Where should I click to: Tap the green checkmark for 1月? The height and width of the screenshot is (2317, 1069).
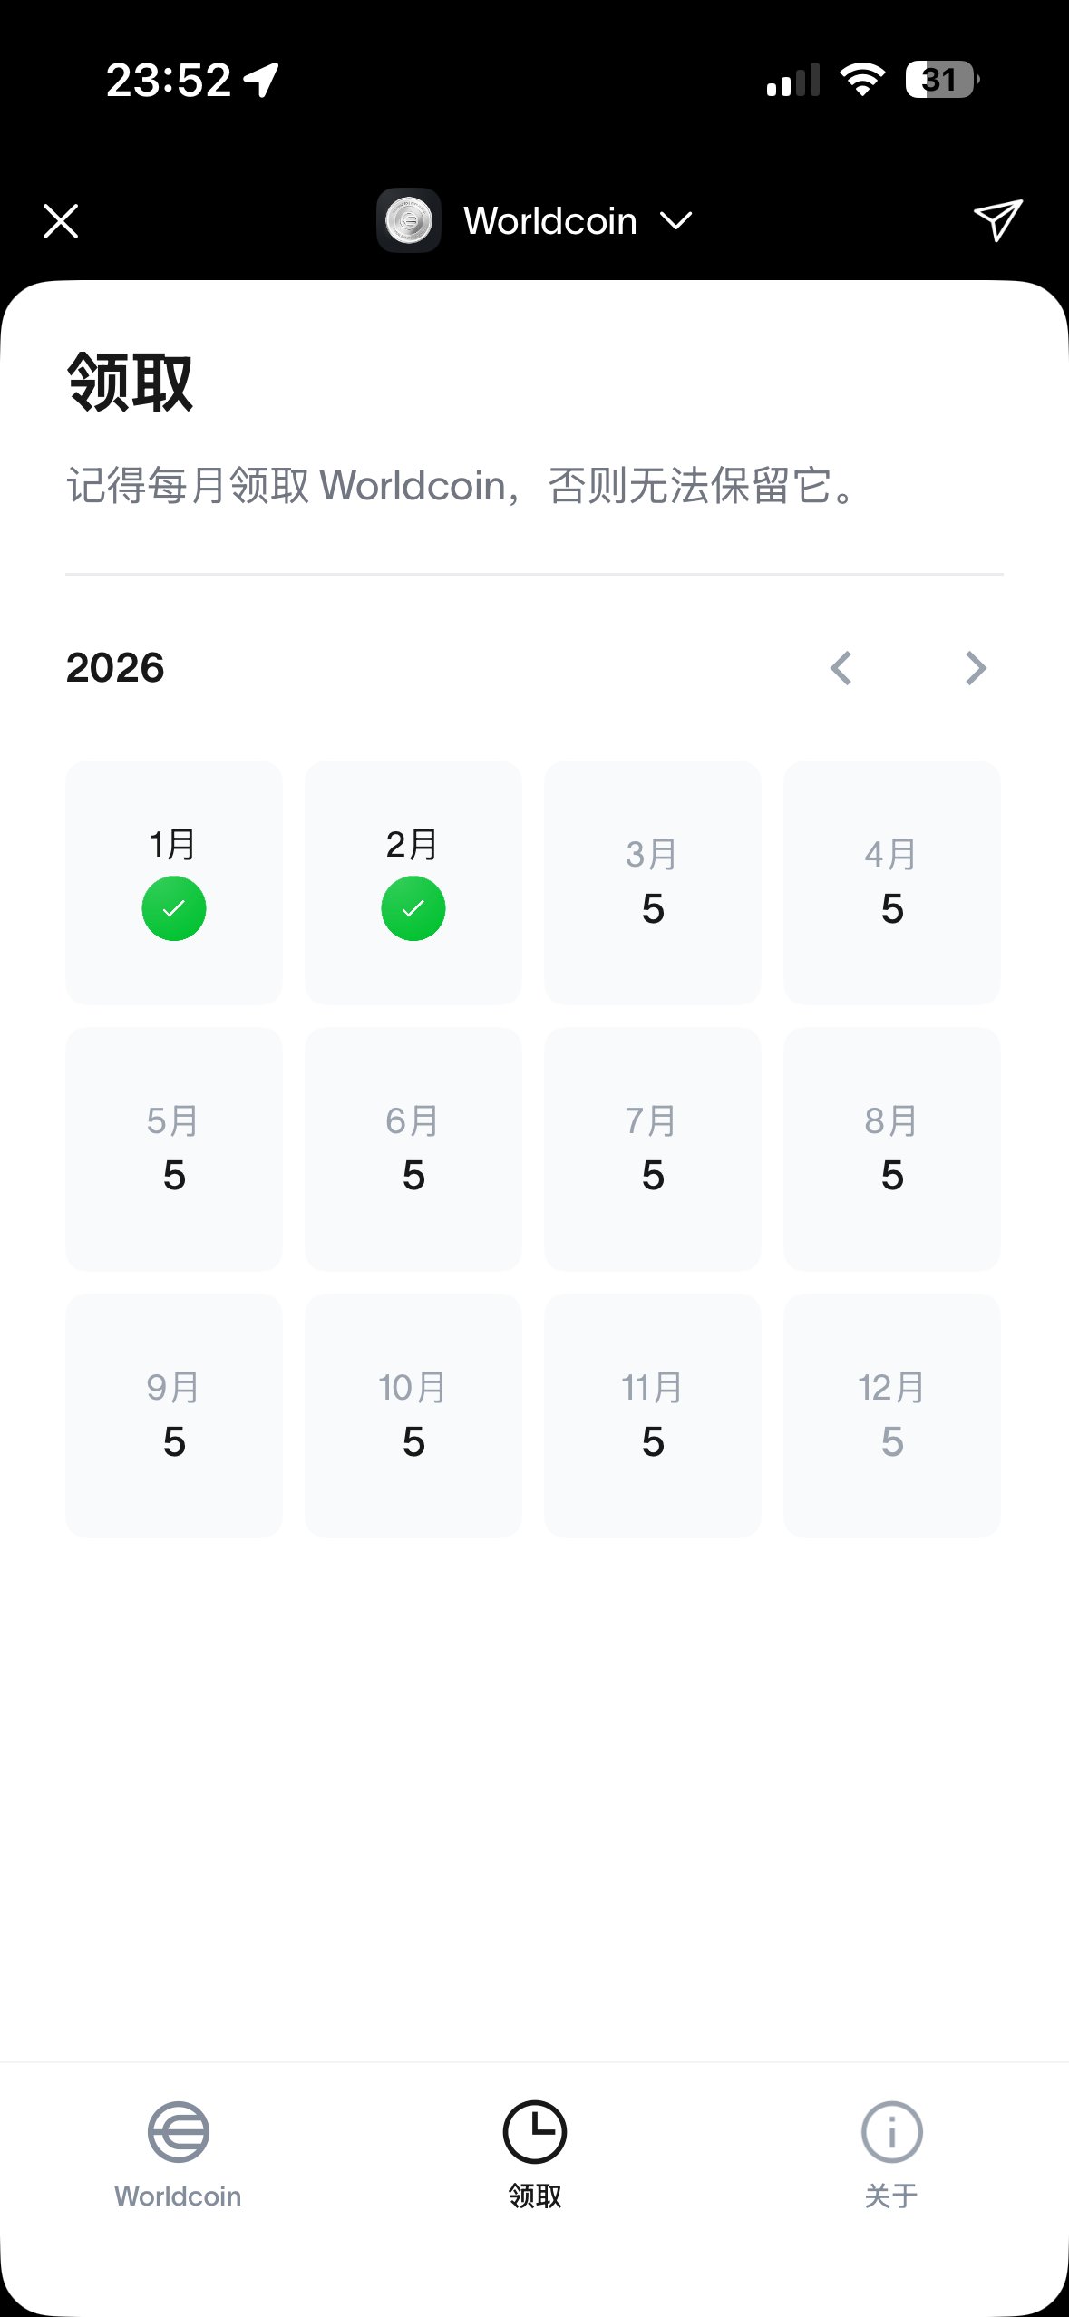click(174, 908)
